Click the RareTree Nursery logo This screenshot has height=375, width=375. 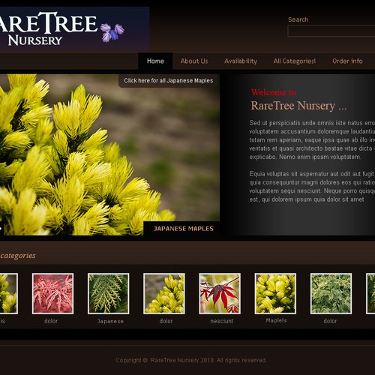click(x=74, y=29)
